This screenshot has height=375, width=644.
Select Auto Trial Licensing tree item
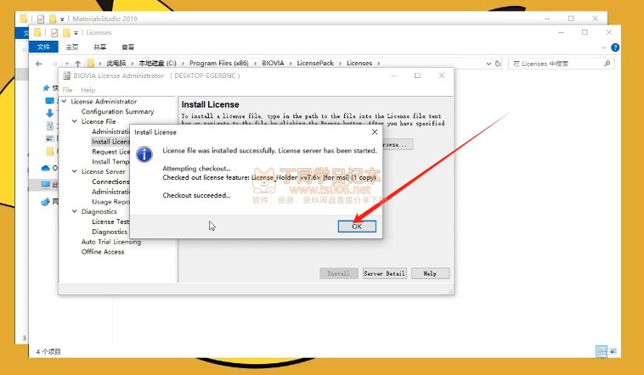111,242
